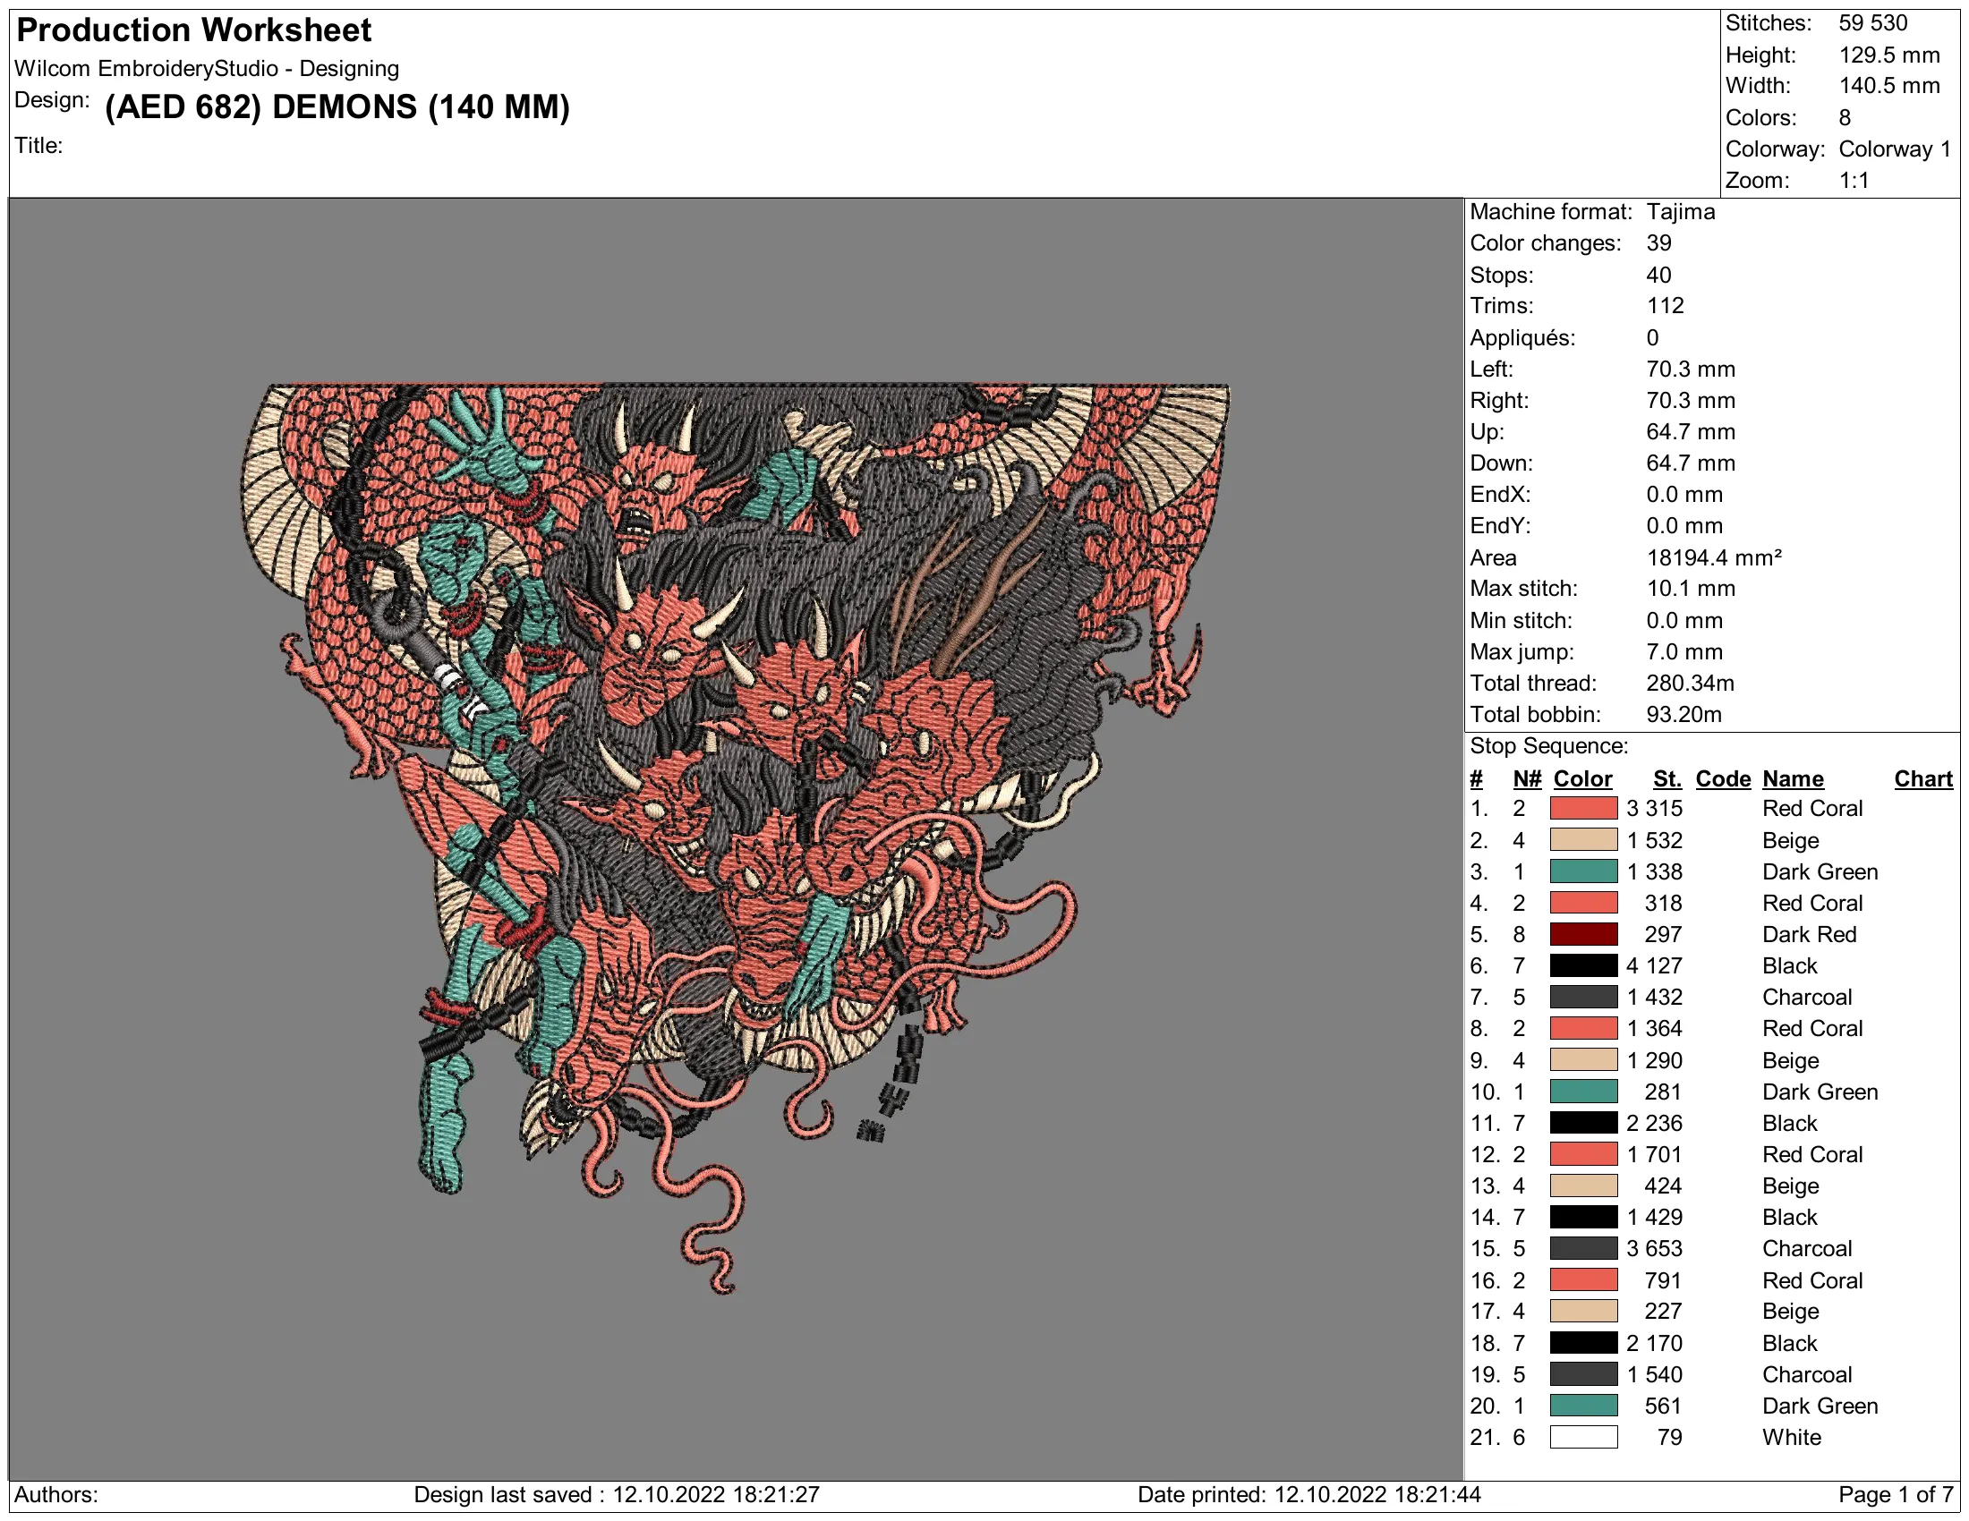Click the 'Stop Sequence:' label
The width and height of the screenshot is (1969, 1521).
1549,746
